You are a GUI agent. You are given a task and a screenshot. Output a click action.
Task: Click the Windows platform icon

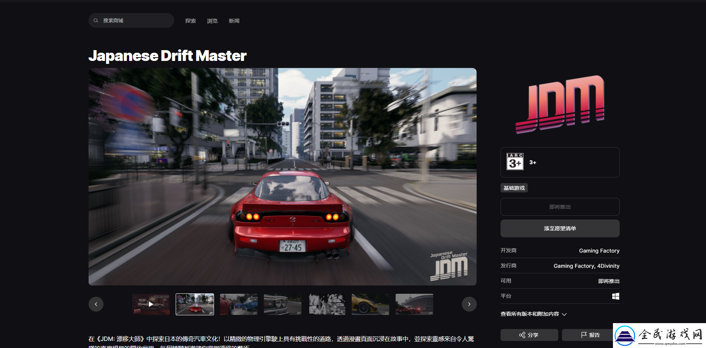click(616, 296)
